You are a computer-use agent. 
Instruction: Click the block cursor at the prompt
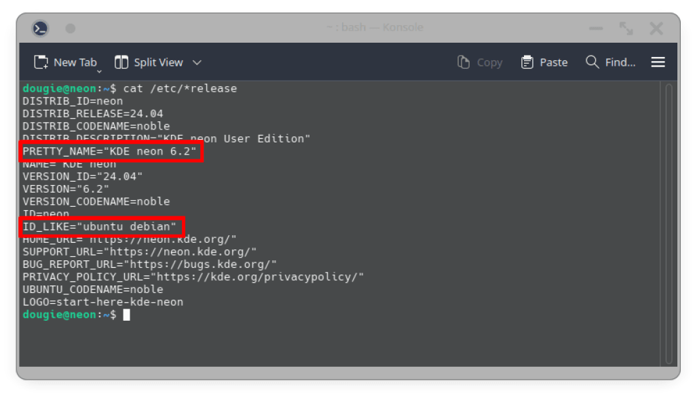(126, 314)
